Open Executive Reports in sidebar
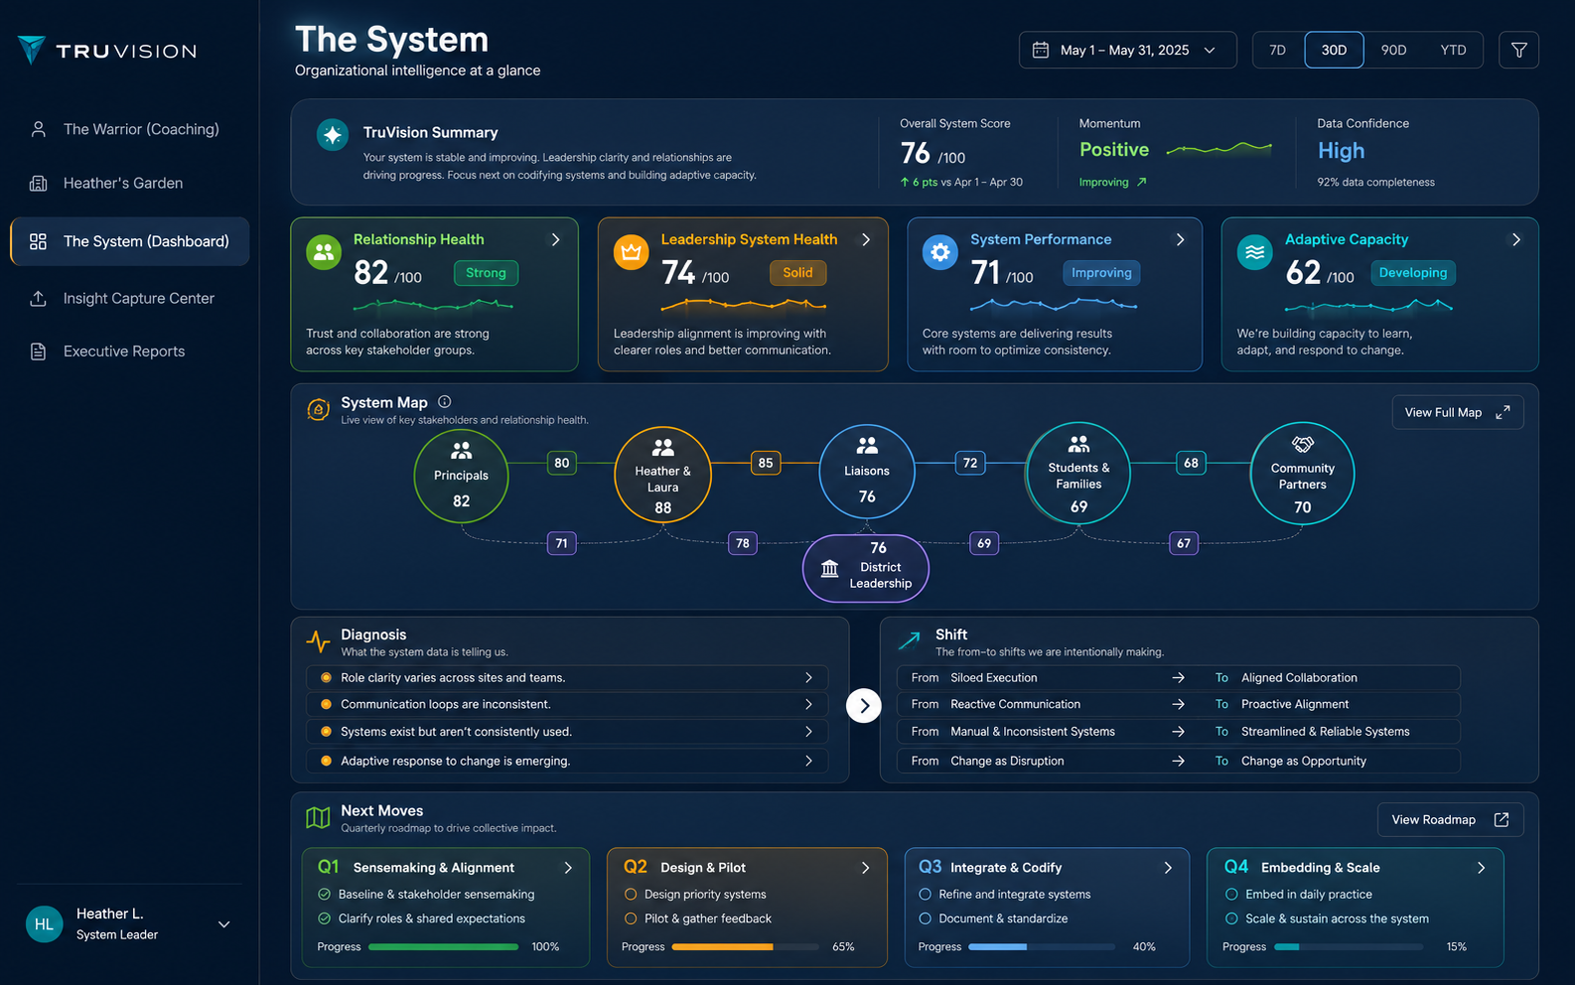 click(129, 352)
